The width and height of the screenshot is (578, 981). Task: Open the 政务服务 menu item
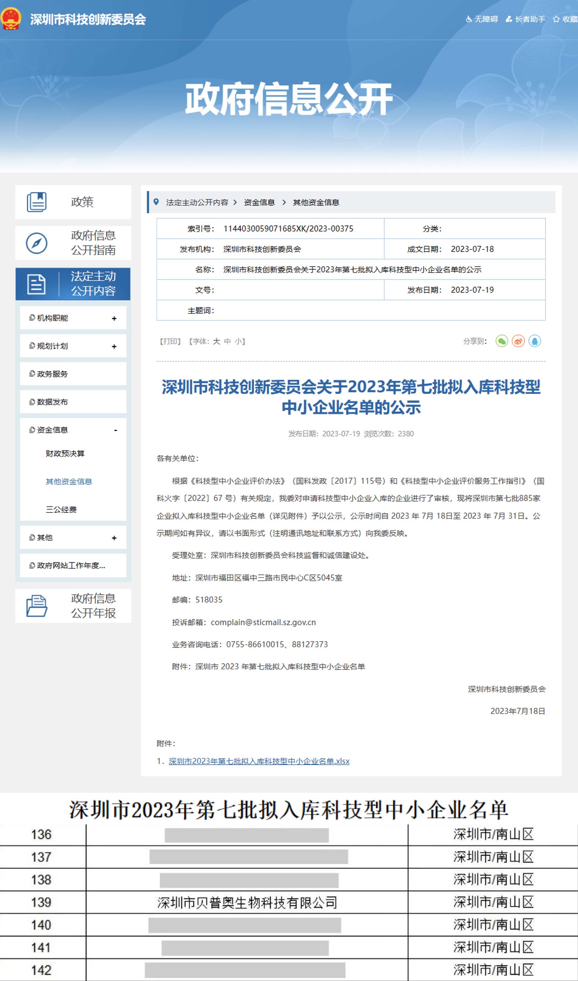pos(73,374)
